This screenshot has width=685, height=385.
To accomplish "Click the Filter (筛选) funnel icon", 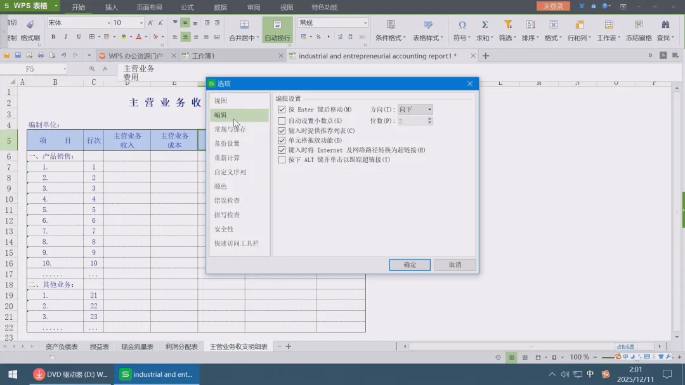I will 507,25.
